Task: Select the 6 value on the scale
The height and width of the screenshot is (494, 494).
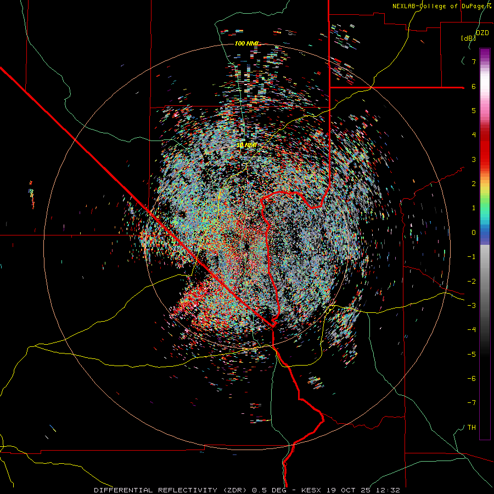Action: [x=474, y=86]
